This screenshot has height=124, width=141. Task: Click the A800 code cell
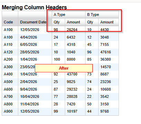tap(10, 104)
